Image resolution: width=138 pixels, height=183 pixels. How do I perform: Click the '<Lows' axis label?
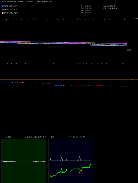point(136,63)
